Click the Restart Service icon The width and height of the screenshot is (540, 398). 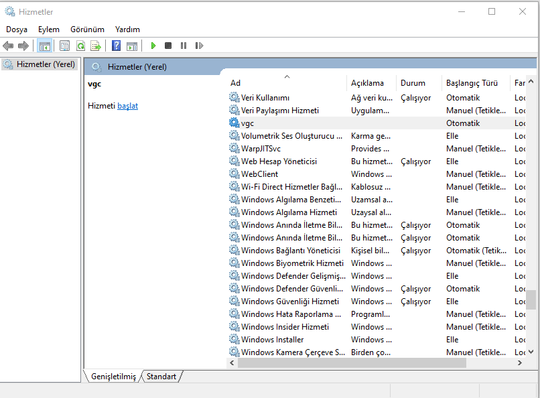(199, 46)
